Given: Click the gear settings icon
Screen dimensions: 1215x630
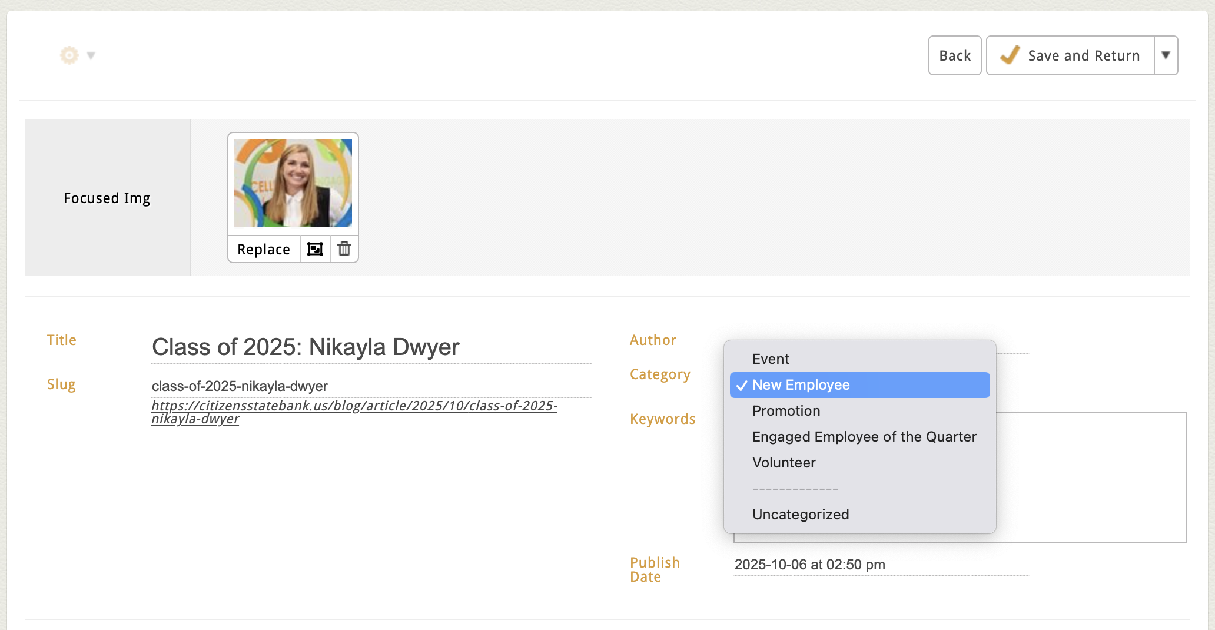Looking at the screenshot, I should 69,55.
